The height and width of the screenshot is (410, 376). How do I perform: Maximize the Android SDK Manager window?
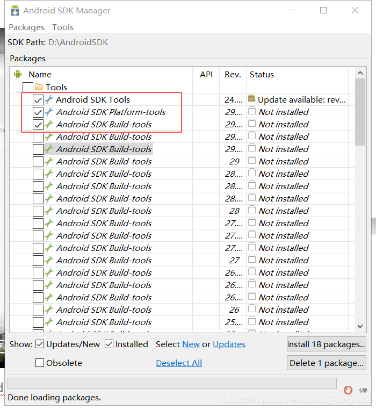tap(323, 10)
